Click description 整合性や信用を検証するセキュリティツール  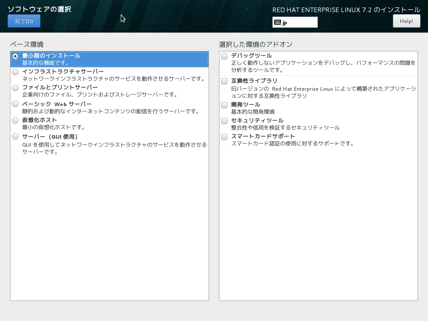coord(285,128)
